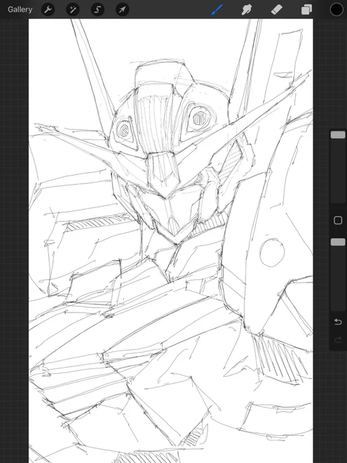Screen dimensions: 347x463
Task: Undo the last stroke
Action: tap(338, 322)
